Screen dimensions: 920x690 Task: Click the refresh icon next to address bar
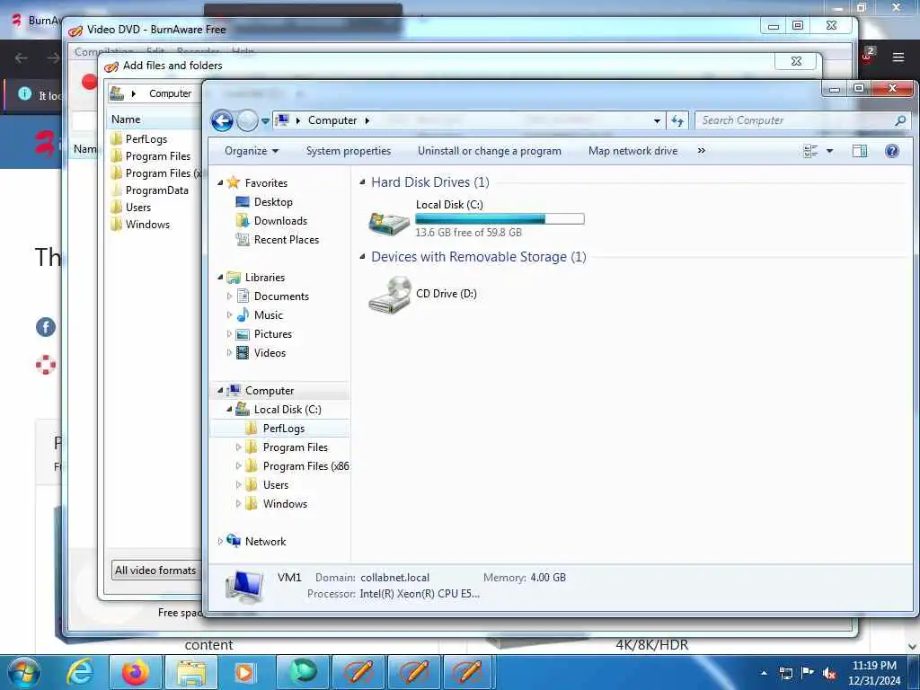677,121
